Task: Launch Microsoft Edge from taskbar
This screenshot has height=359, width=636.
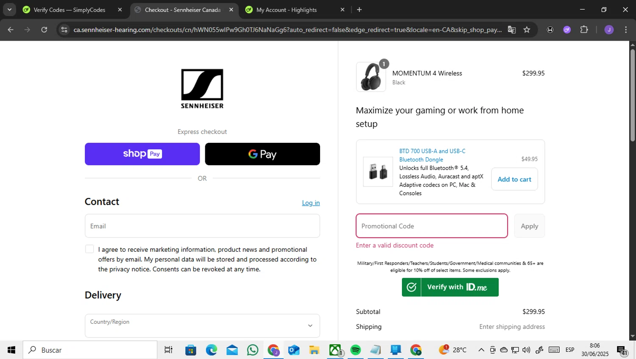Action: pyautogui.click(x=211, y=350)
